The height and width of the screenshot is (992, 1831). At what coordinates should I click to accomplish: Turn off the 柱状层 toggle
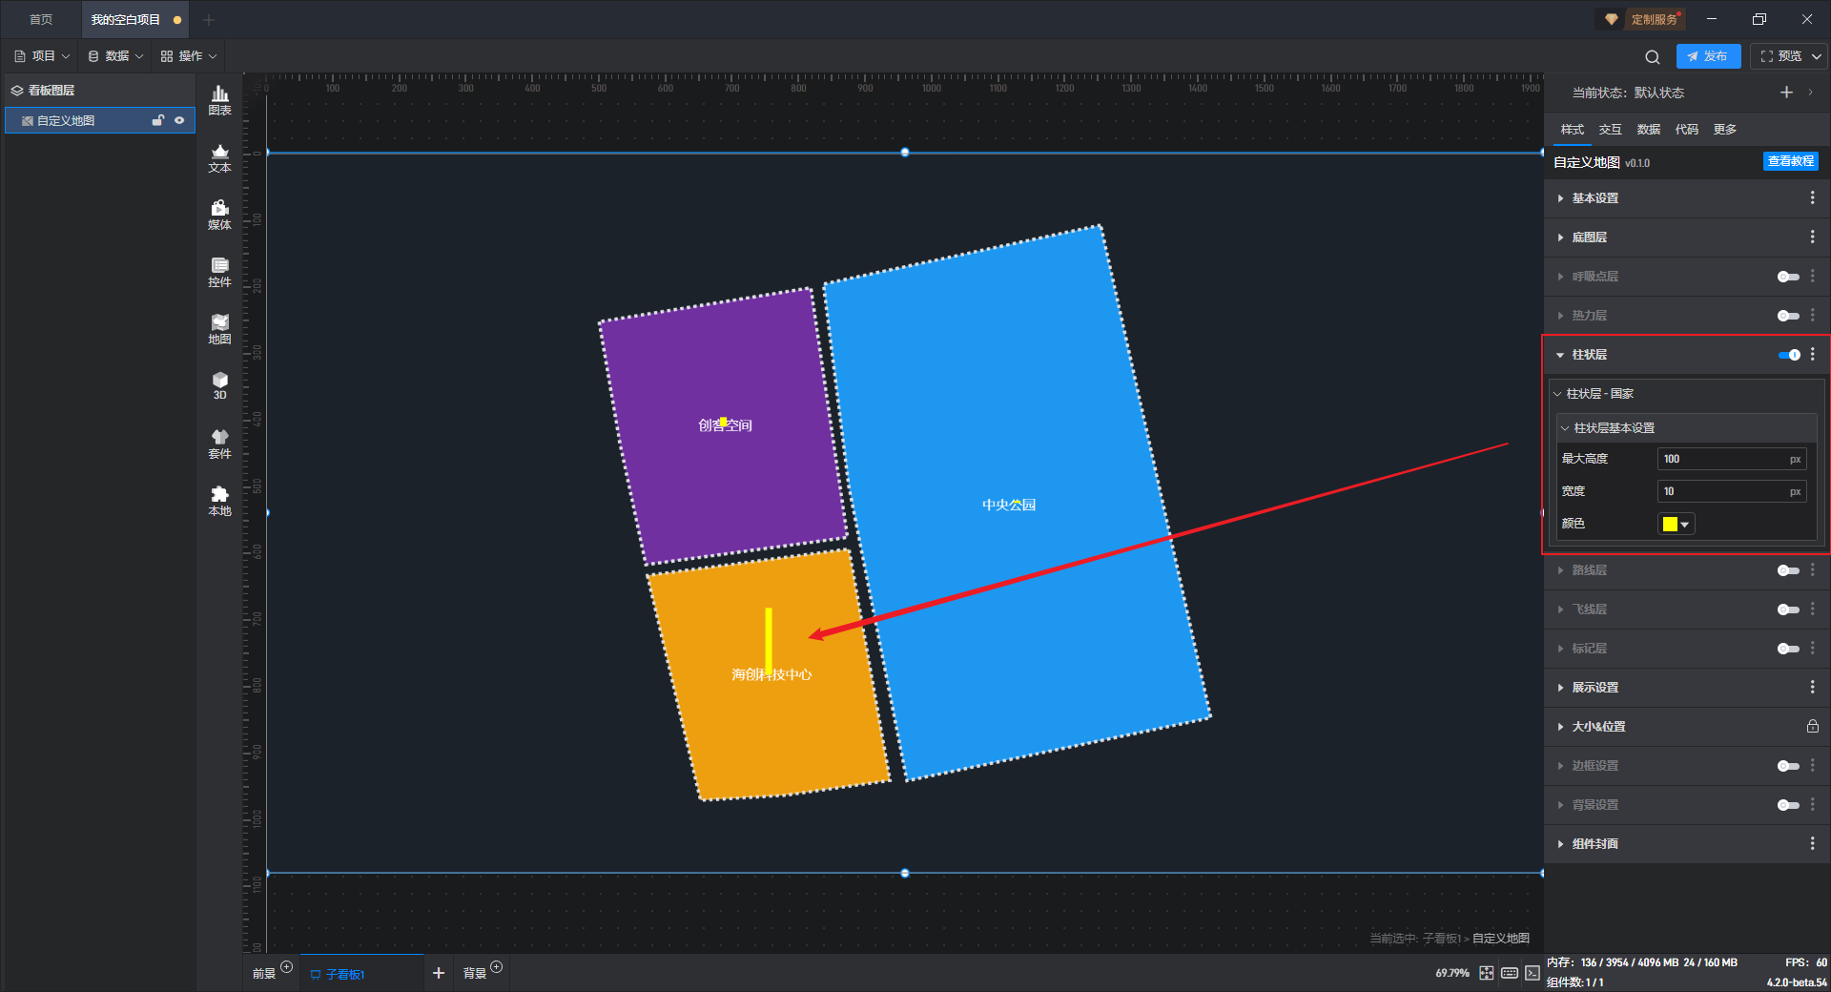[1789, 355]
